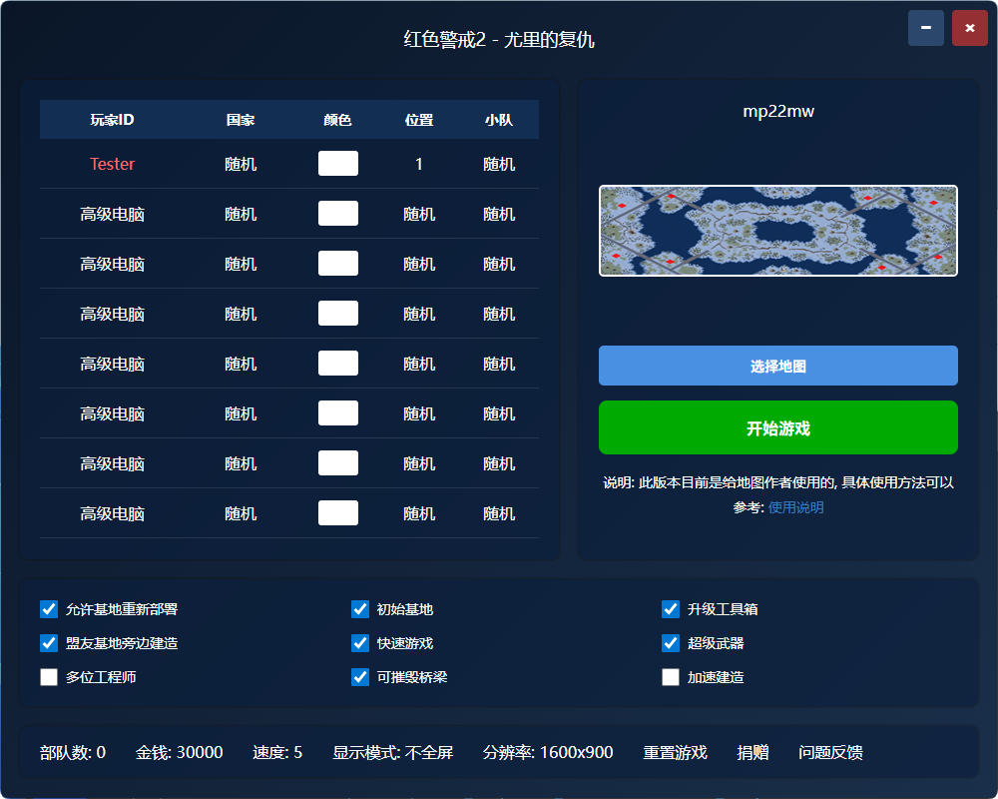Click the Tester player name
This screenshot has height=799, width=998.
click(112, 164)
